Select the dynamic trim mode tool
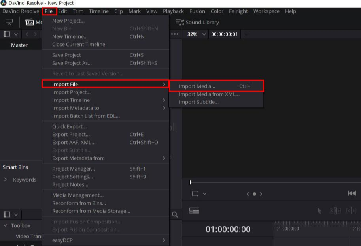 pyautogui.click(x=352, y=210)
